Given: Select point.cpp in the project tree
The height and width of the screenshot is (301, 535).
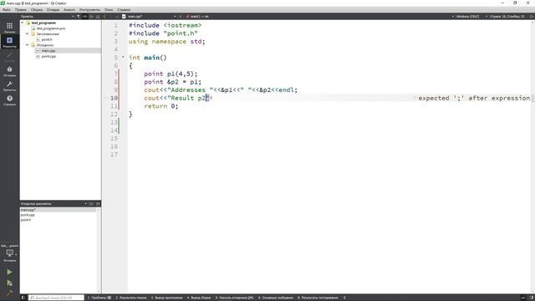Looking at the screenshot, I should (48, 56).
